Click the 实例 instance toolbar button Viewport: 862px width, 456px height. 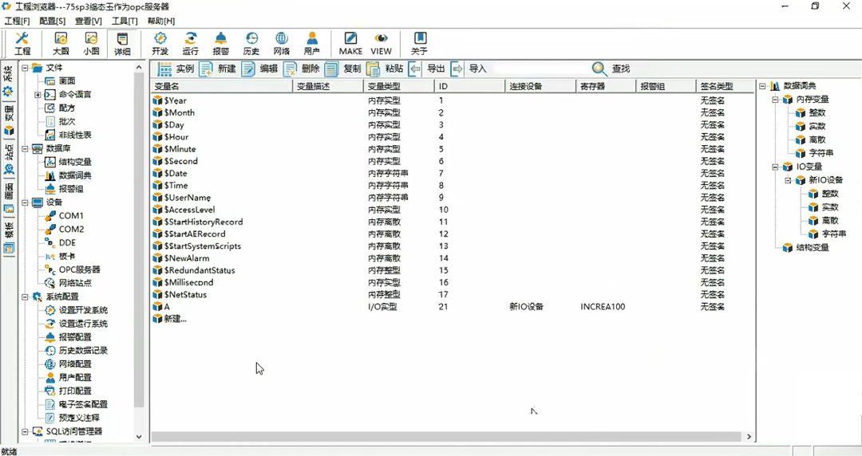point(176,69)
